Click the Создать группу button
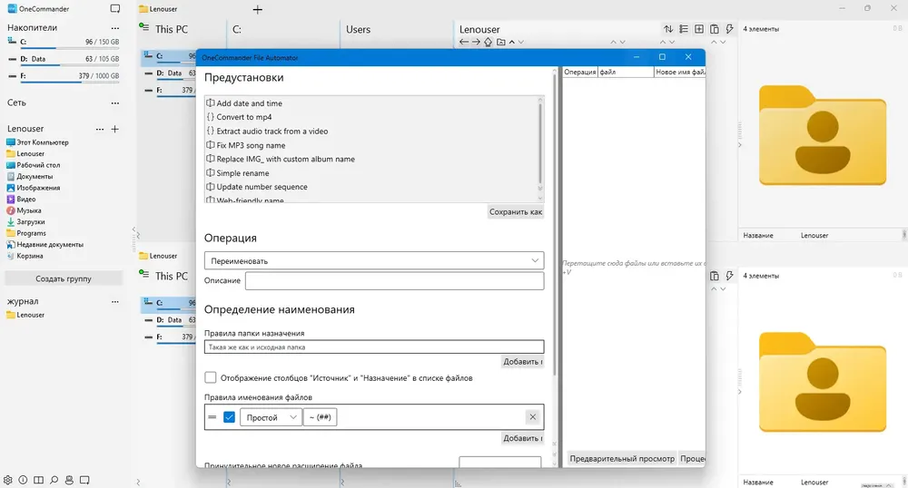 [x=64, y=278]
